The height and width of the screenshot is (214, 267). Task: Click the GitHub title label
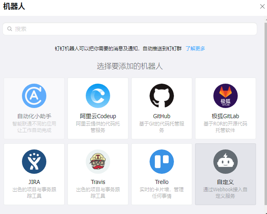tap(162, 116)
